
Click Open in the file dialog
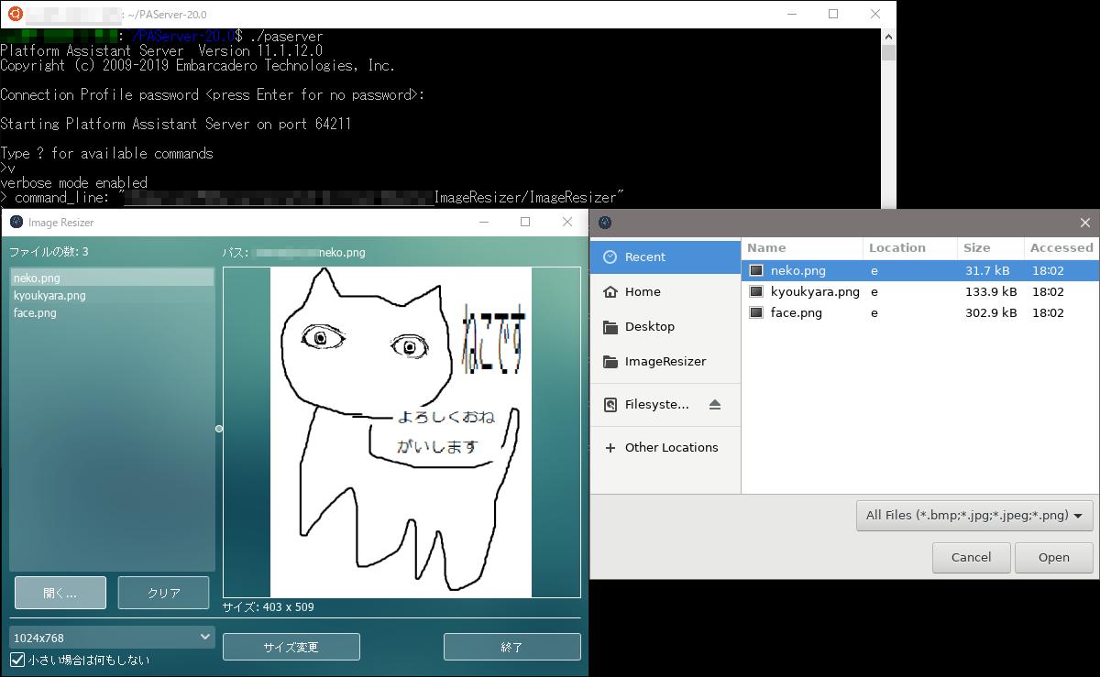click(1054, 557)
